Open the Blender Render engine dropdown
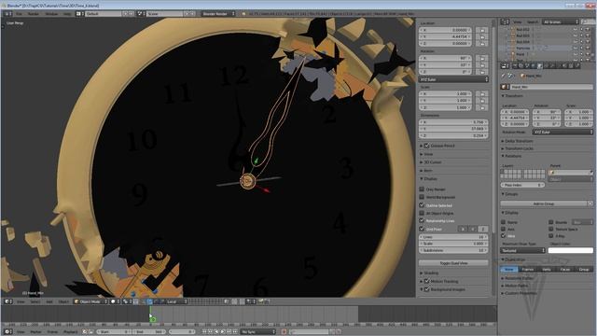The image size is (597, 336). (x=218, y=14)
